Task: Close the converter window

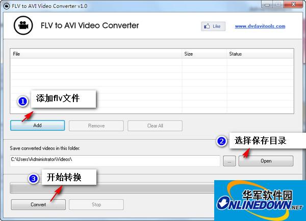Action: 293,5
